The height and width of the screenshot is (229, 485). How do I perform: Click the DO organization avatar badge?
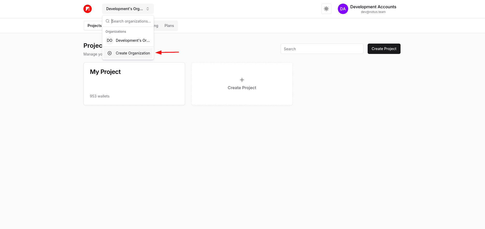point(110,40)
